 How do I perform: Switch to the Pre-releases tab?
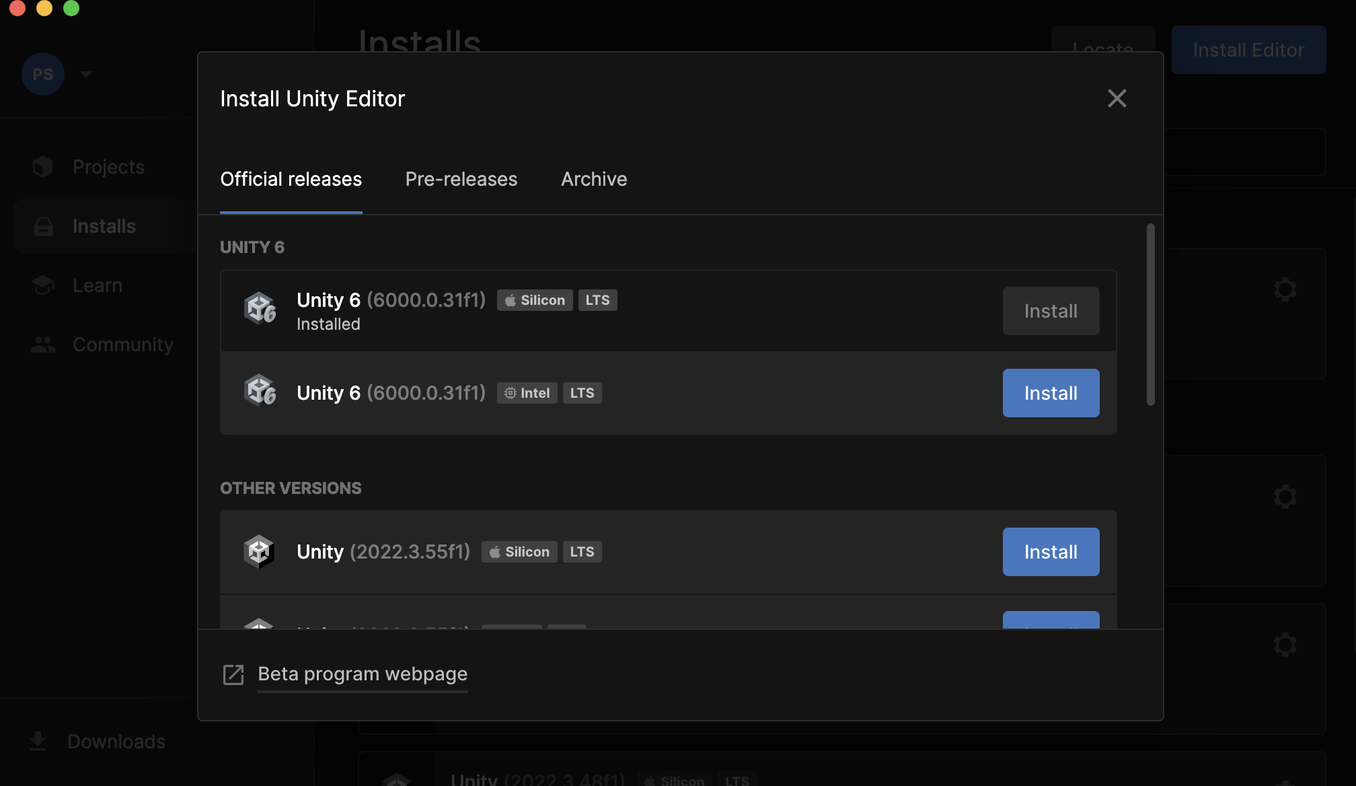click(461, 179)
